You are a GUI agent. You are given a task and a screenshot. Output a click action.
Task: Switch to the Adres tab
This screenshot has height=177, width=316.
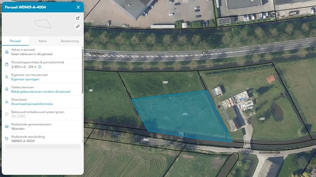tap(43, 41)
